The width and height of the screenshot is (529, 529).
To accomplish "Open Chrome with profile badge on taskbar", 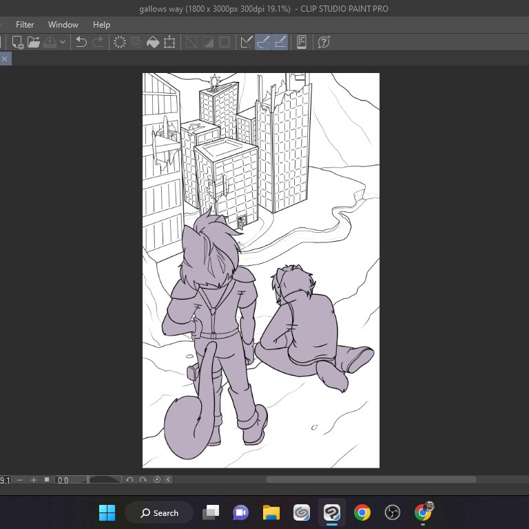I will [424, 512].
